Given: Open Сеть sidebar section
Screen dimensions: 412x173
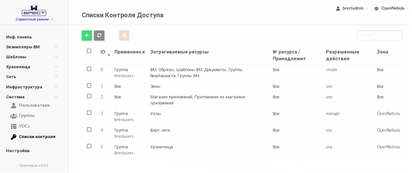Looking at the screenshot, I should 11,77.
